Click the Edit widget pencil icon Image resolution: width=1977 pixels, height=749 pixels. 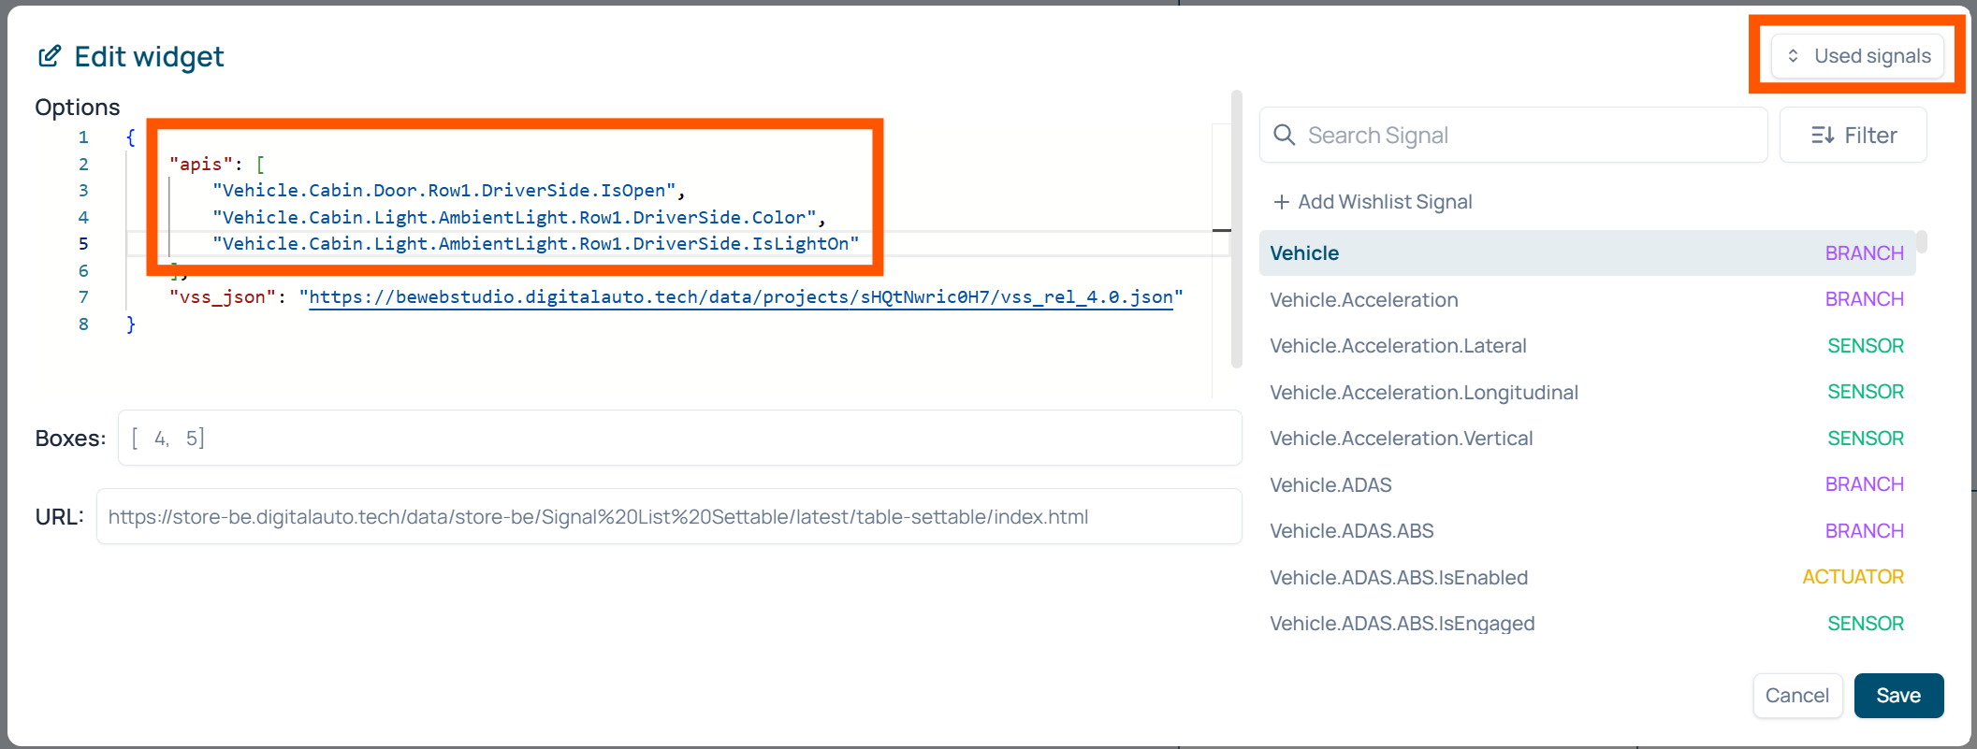coord(49,57)
